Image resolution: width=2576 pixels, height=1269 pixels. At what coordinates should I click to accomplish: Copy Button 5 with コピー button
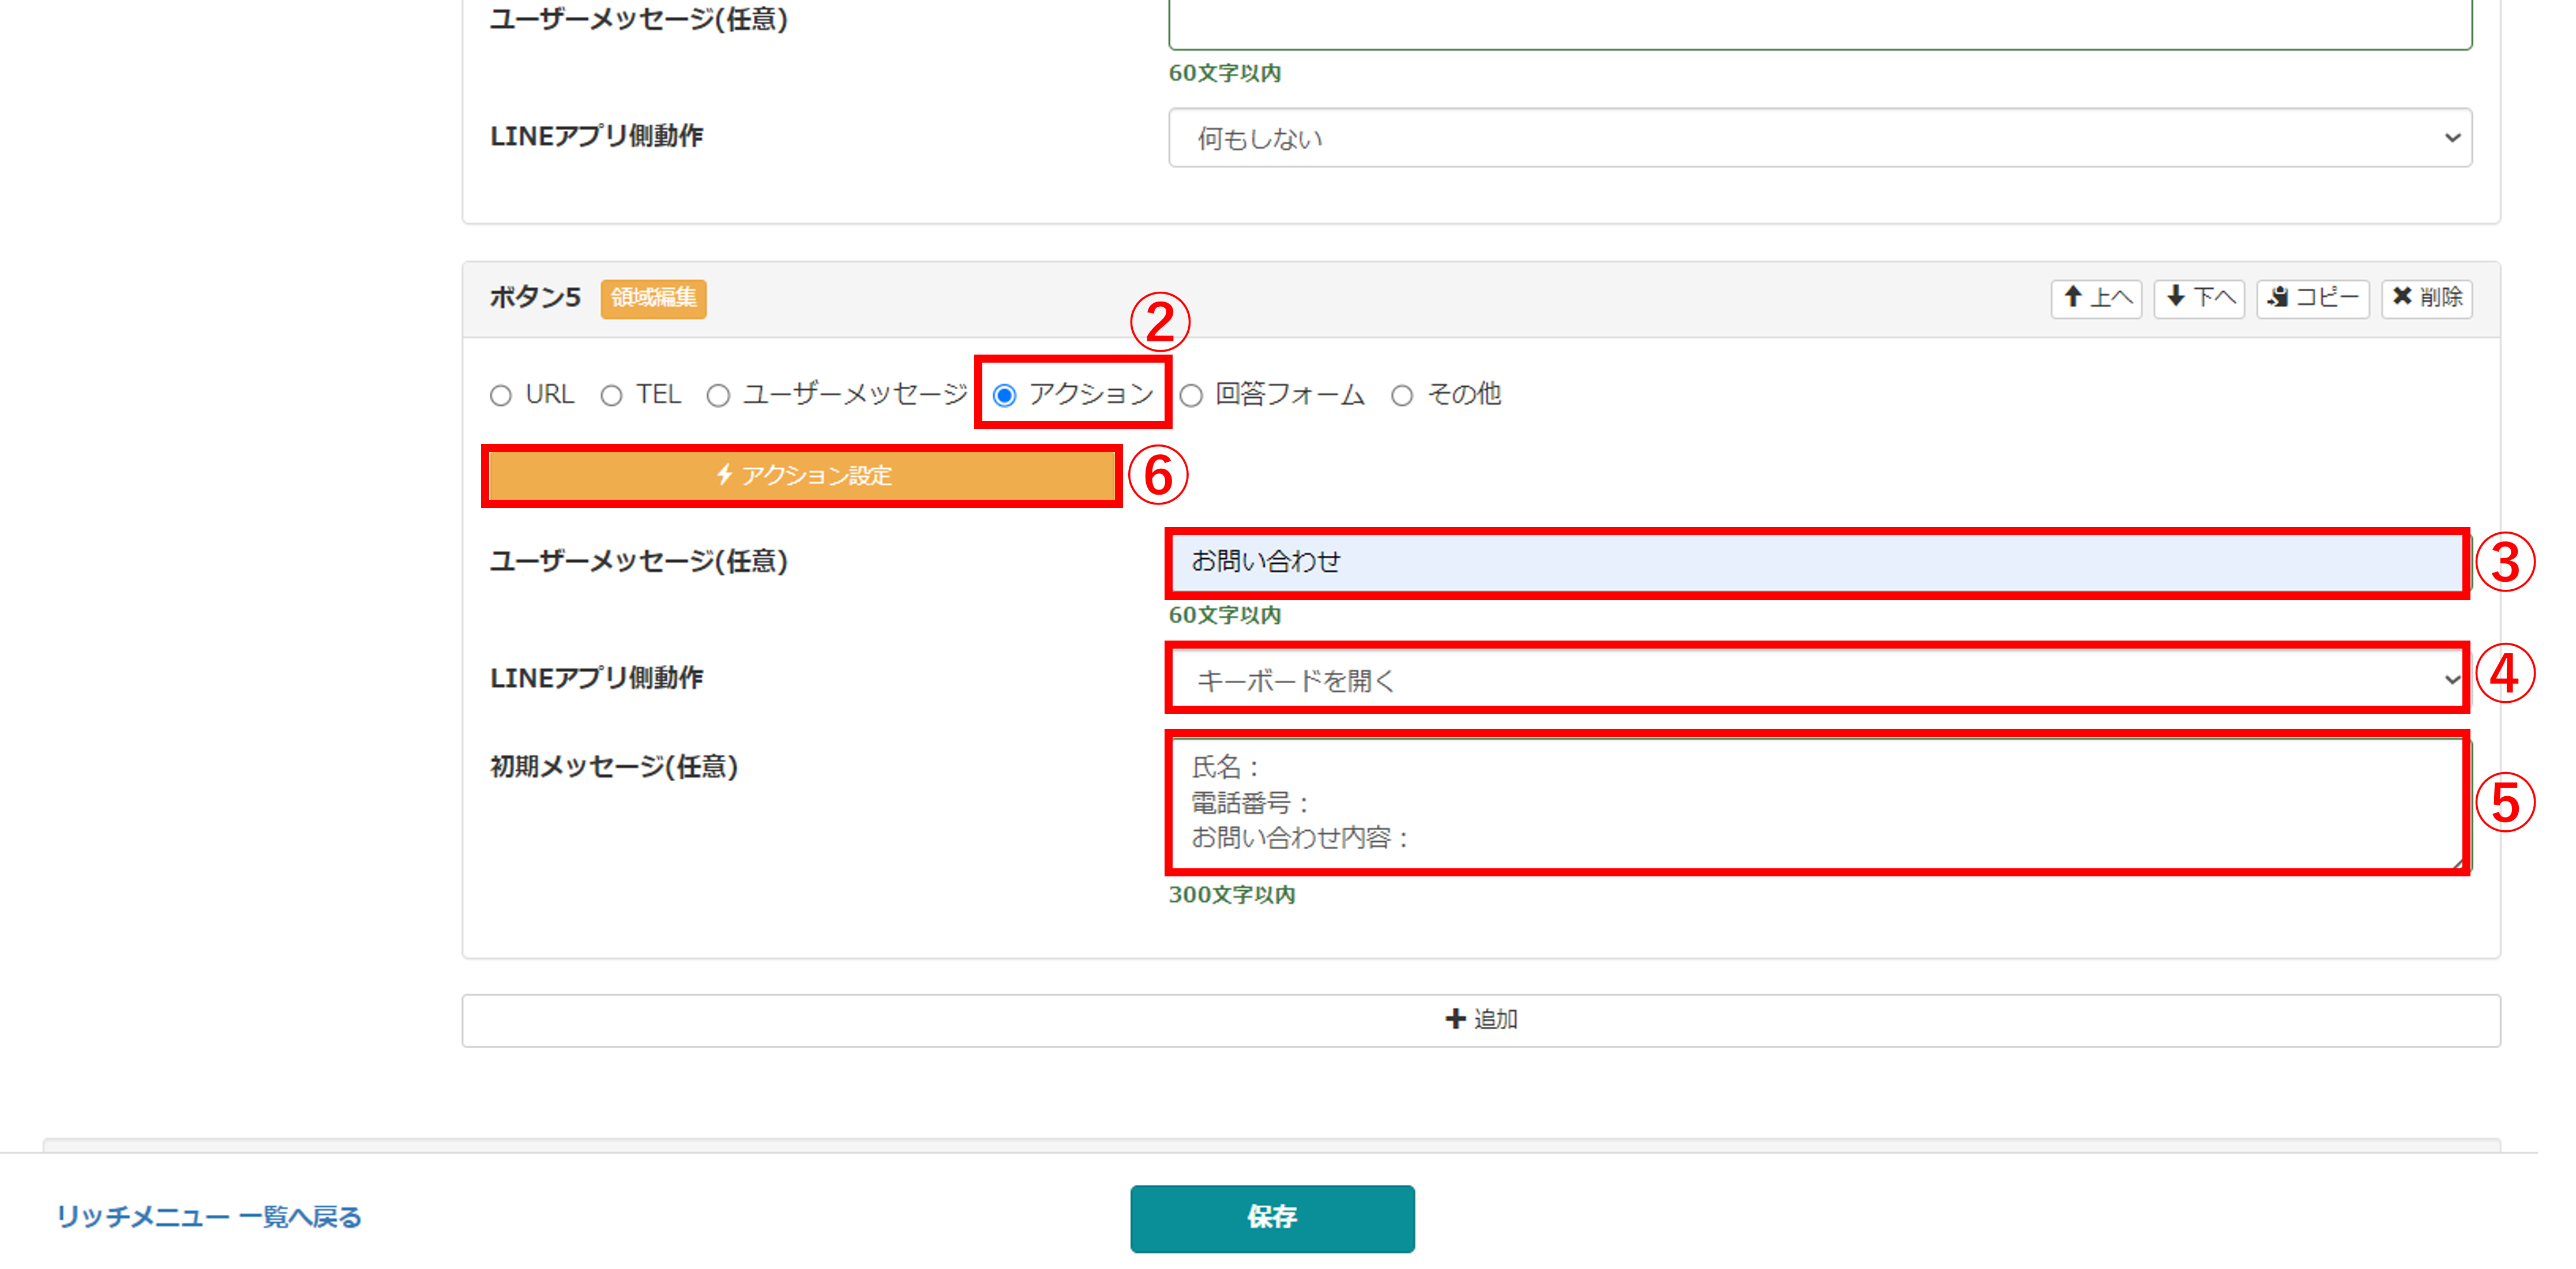click(x=2312, y=298)
